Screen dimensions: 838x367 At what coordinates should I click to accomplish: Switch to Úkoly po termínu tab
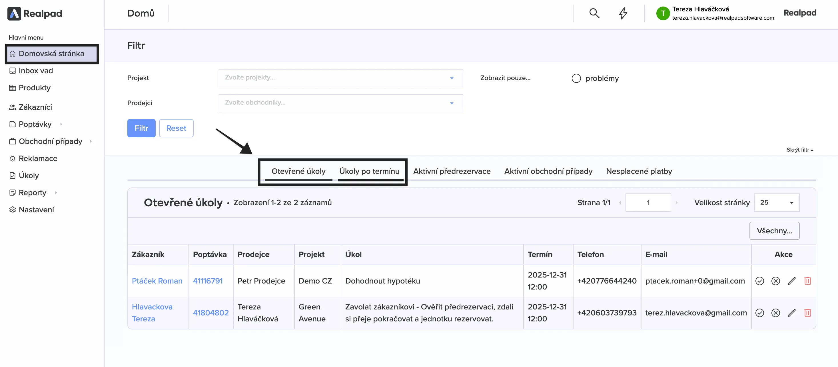point(369,171)
